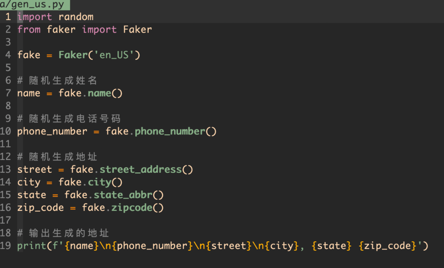Click the city() method on line 14
This screenshot has height=268, width=444.
[105, 182]
